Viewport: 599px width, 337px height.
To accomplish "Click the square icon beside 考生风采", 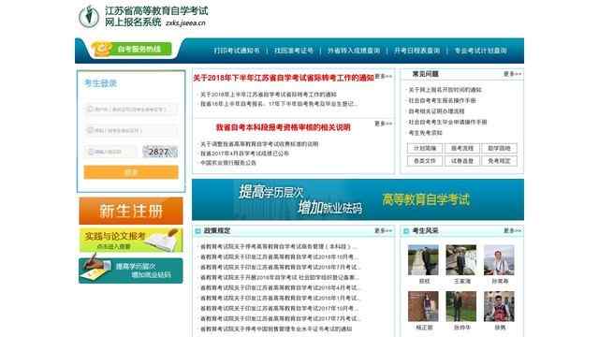I will point(406,231).
